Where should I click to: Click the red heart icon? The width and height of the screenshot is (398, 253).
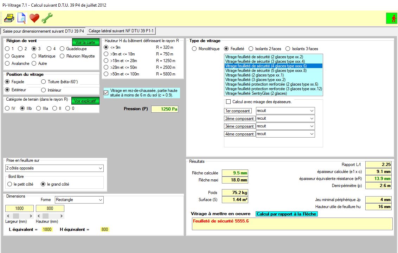pos(34,18)
